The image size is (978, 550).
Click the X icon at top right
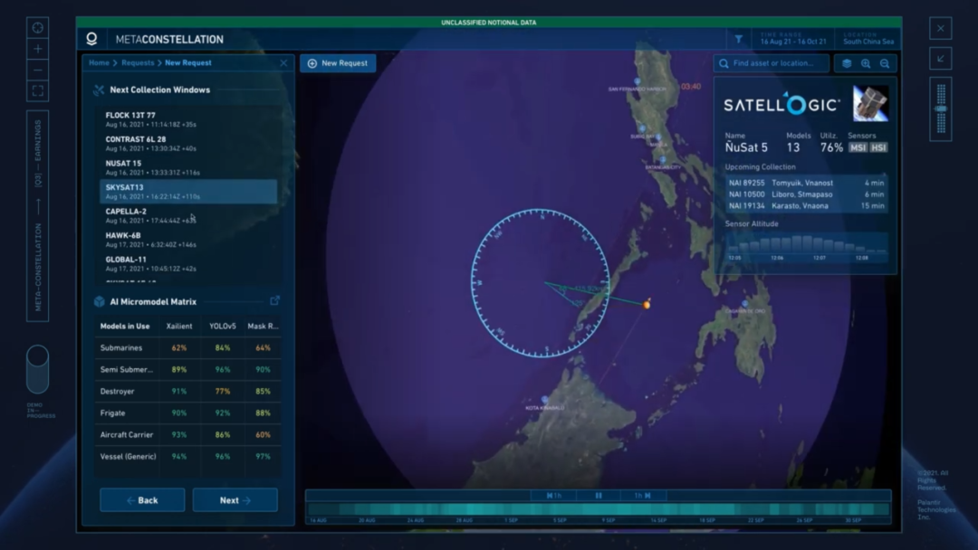point(941,28)
